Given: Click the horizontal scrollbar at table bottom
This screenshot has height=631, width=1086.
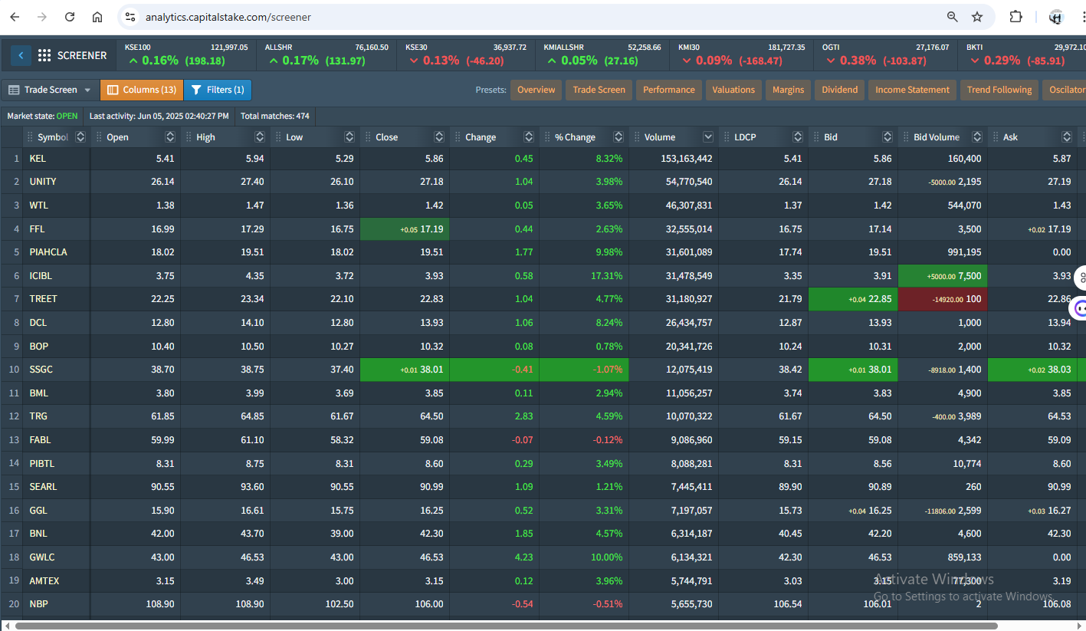Looking at the screenshot, I should 506,626.
